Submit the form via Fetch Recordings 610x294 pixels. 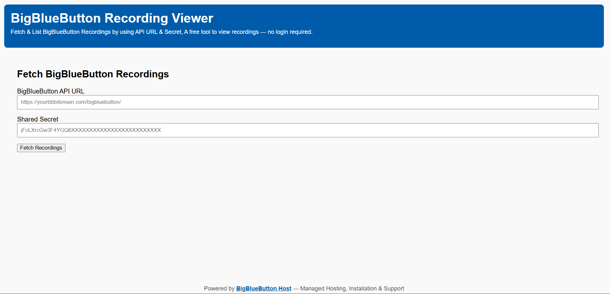[x=41, y=148]
